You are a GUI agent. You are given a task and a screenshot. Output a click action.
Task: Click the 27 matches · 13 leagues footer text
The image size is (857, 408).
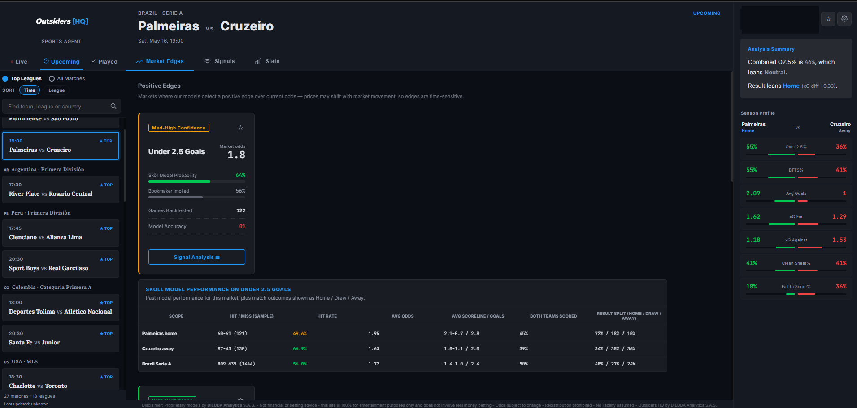[x=30, y=396]
